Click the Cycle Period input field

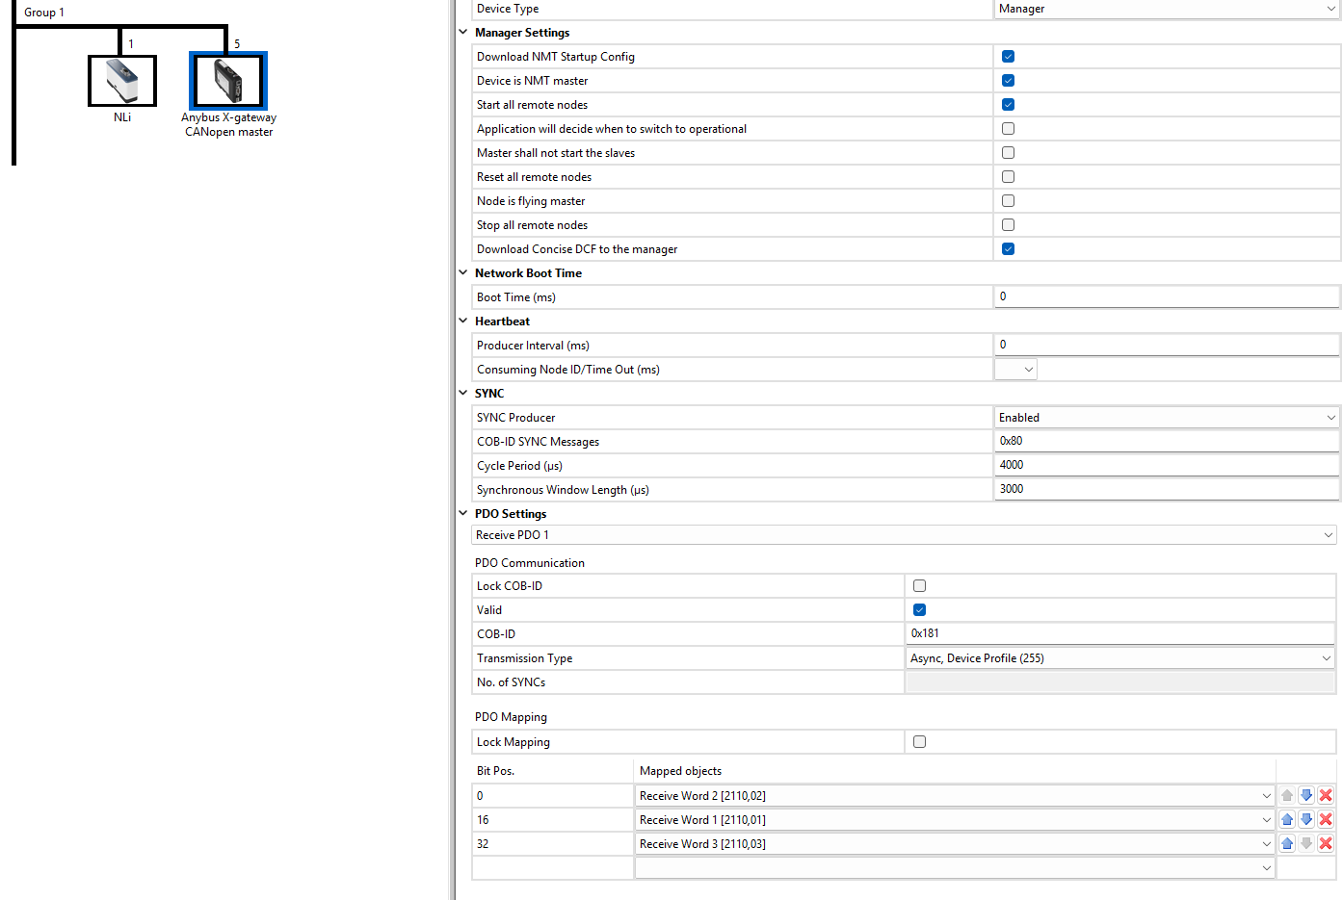click(1166, 465)
